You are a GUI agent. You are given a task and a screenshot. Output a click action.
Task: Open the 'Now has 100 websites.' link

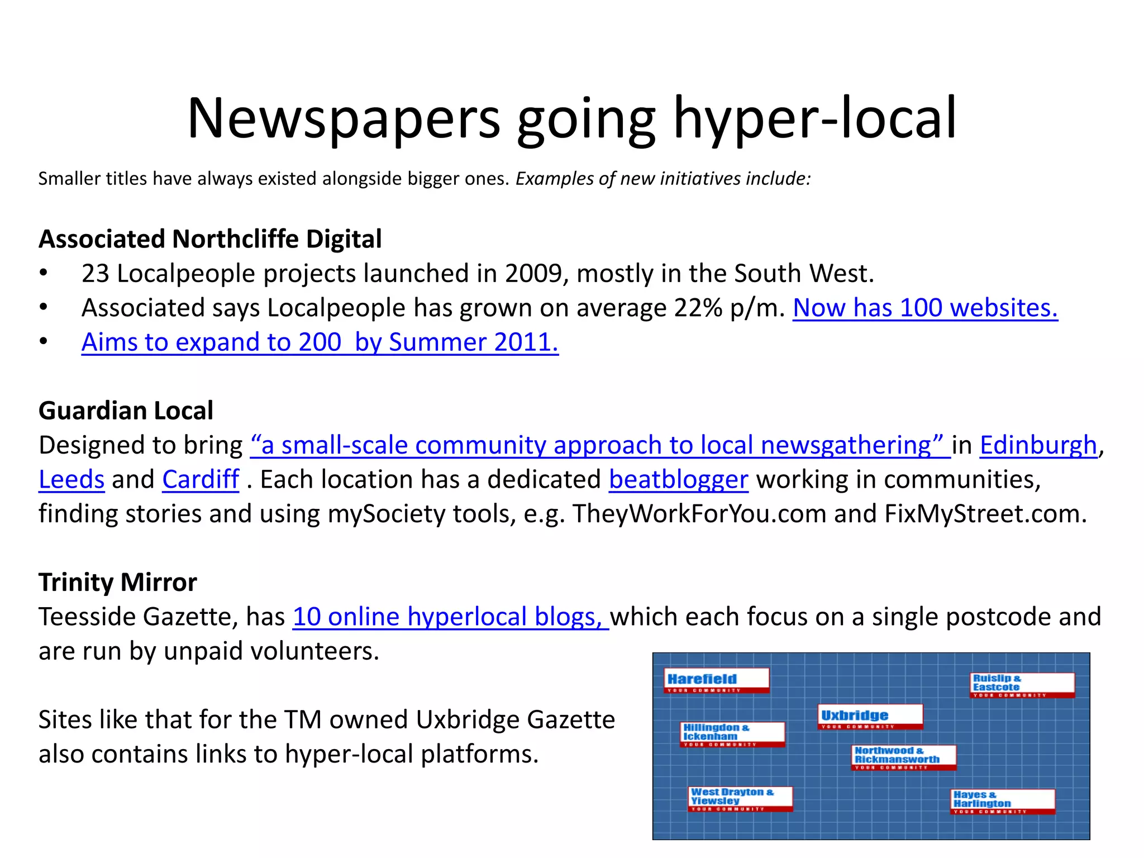[x=925, y=308]
